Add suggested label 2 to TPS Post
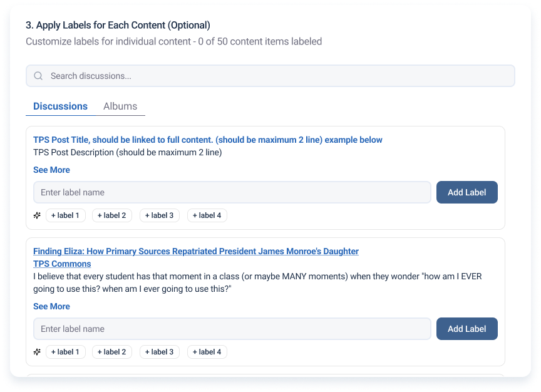Image resolution: width=541 pixels, height=392 pixels. click(112, 215)
